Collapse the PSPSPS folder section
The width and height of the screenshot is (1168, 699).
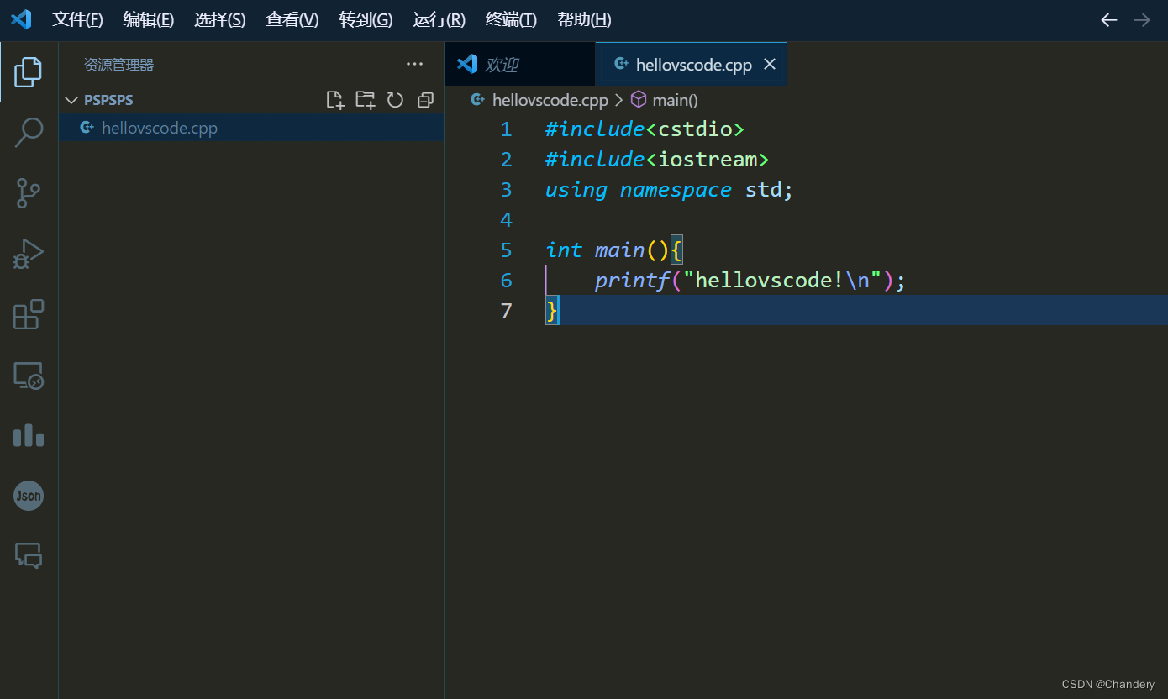[x=71, y=100]
